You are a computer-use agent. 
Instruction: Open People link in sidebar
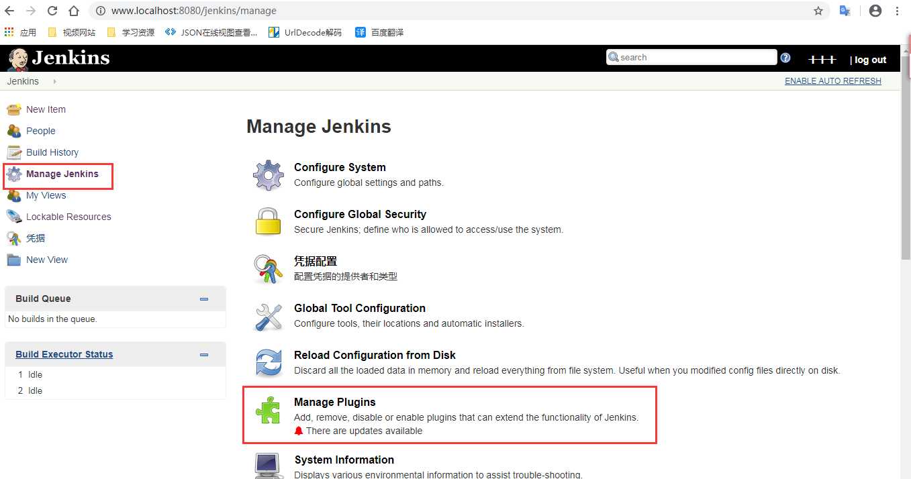coord(40,131)
